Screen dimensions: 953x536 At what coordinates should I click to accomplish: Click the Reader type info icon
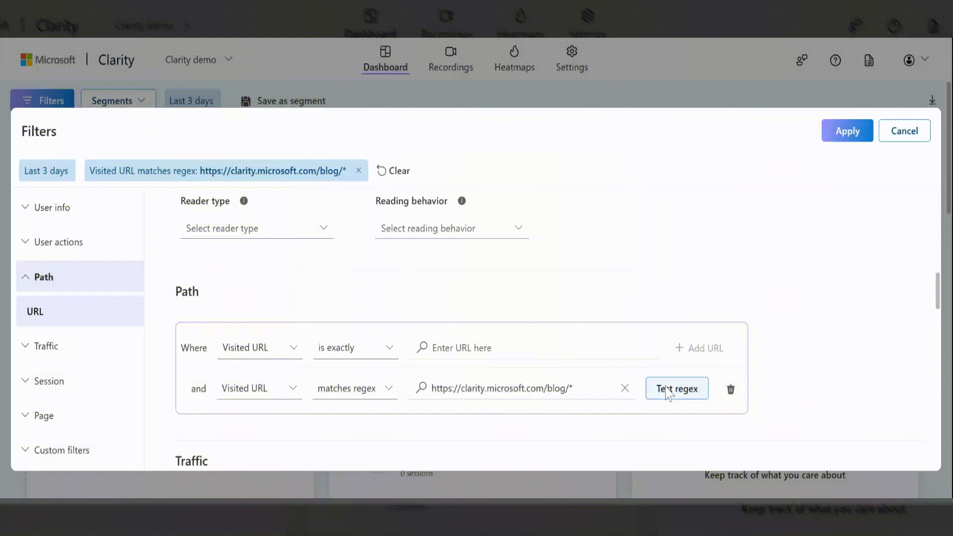244,201
